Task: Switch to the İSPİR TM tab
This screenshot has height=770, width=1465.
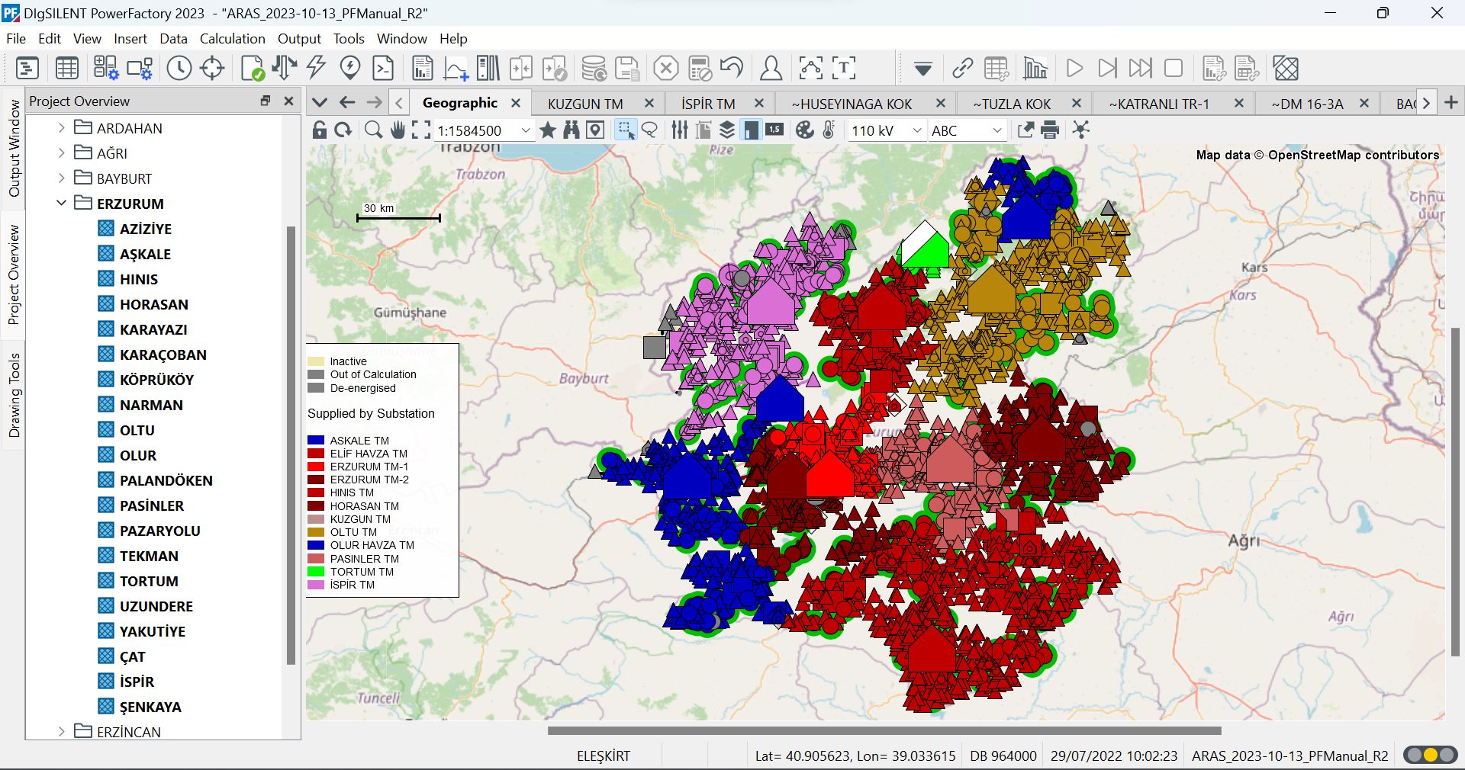Action: pos(708,104)
